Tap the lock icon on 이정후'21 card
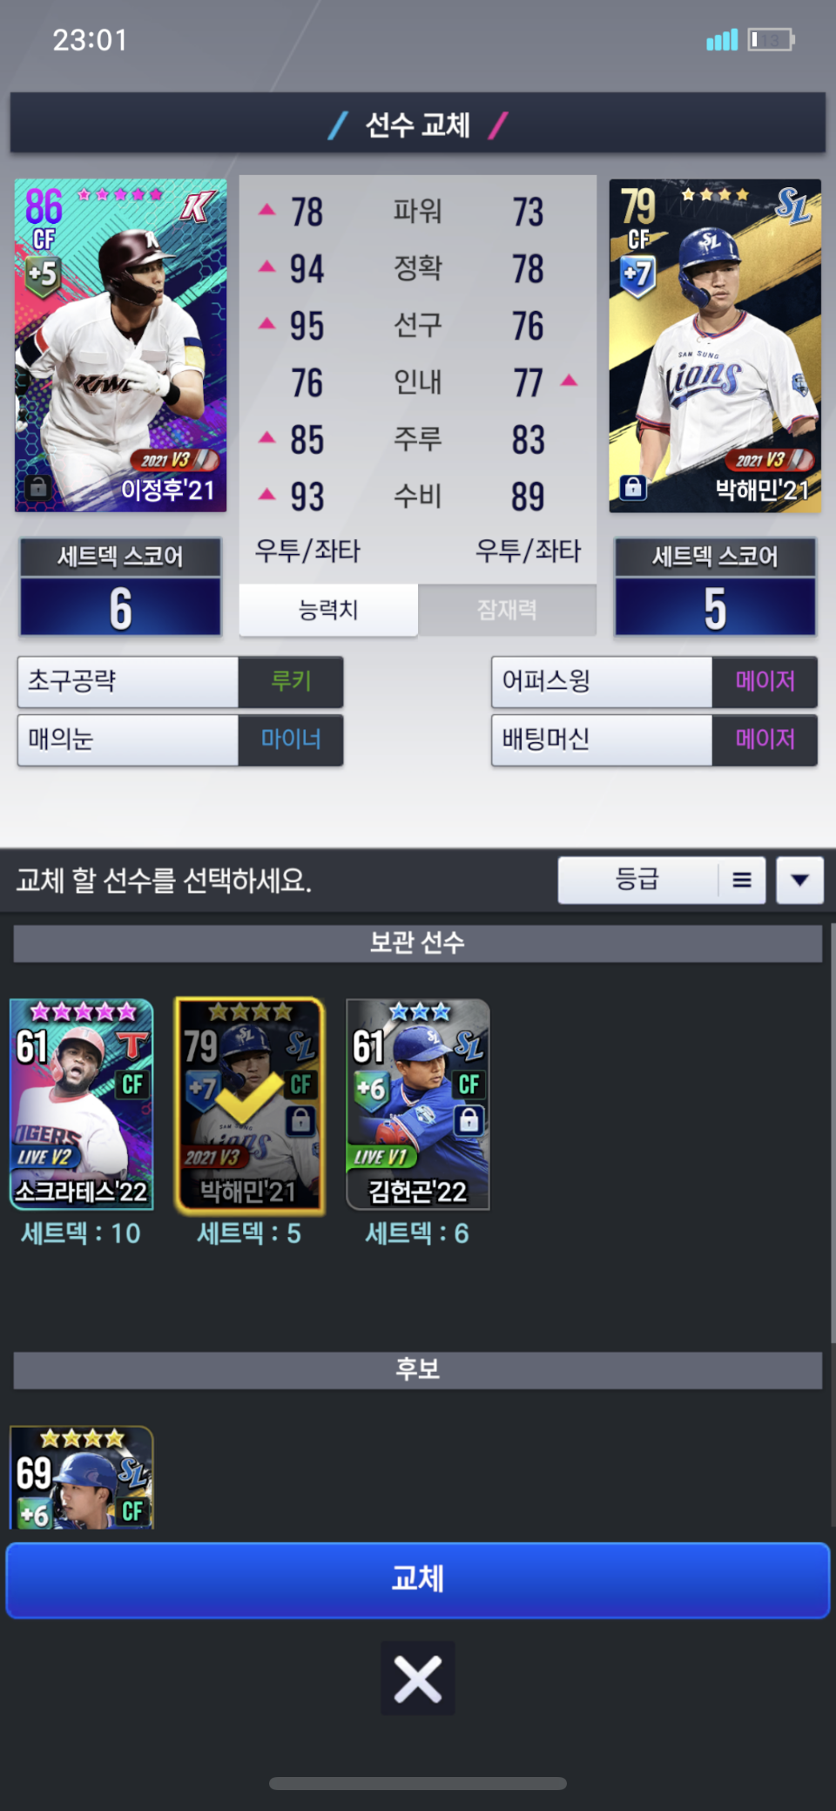 (x=37, y=487)
